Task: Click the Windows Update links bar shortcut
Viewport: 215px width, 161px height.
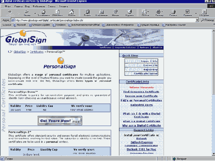Action: click(x=39, y=25)
